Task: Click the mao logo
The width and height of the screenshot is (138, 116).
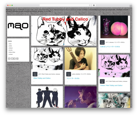Action: 18,26
